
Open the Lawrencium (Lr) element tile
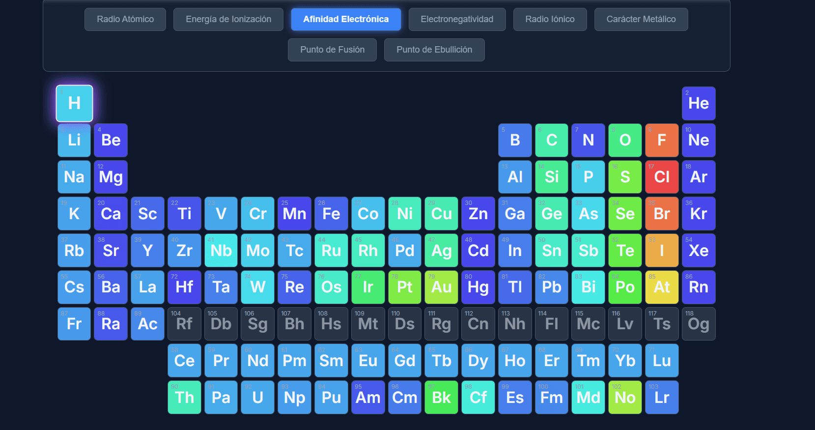click(661, 398)
